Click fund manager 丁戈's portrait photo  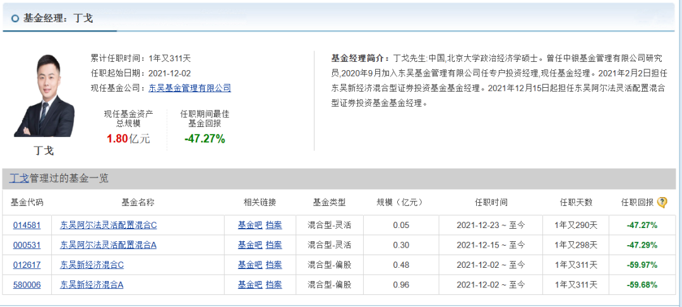point(44,95)
